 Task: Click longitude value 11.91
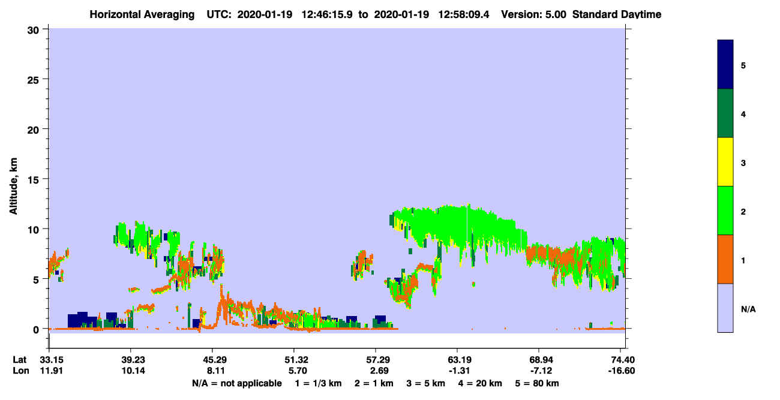pyautogui.click(x=49, y=371)
